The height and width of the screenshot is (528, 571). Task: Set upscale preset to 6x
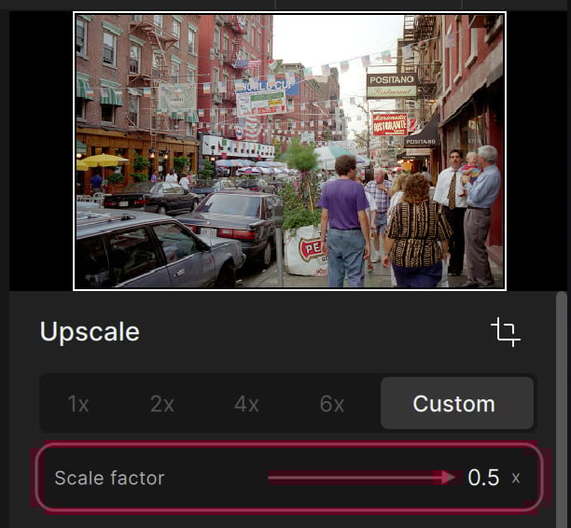(332, 404)
